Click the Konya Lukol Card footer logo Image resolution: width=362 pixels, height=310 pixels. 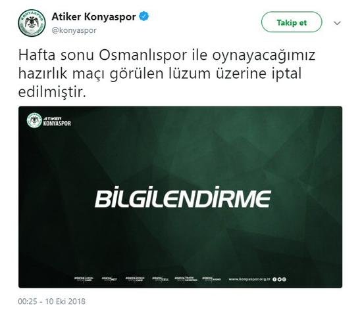click(84, 279)
